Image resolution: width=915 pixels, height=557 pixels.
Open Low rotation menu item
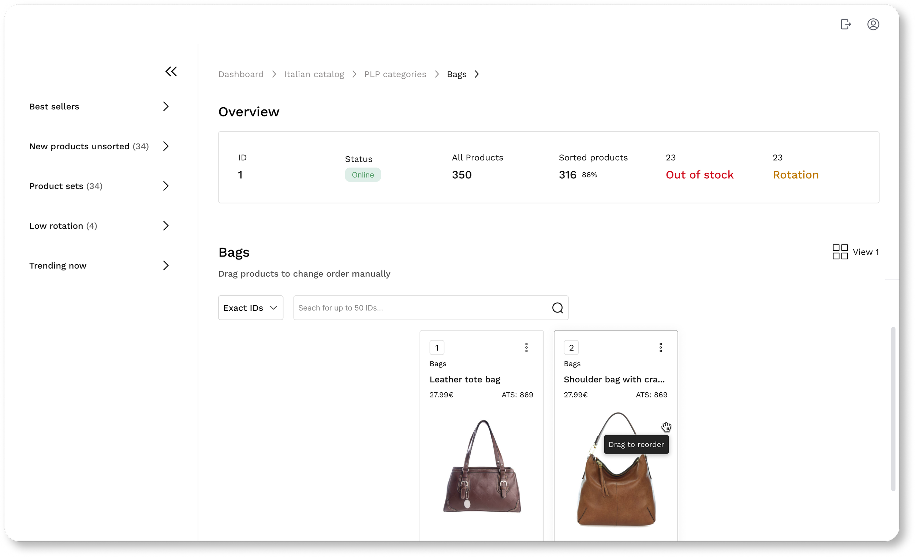(63, 226)
